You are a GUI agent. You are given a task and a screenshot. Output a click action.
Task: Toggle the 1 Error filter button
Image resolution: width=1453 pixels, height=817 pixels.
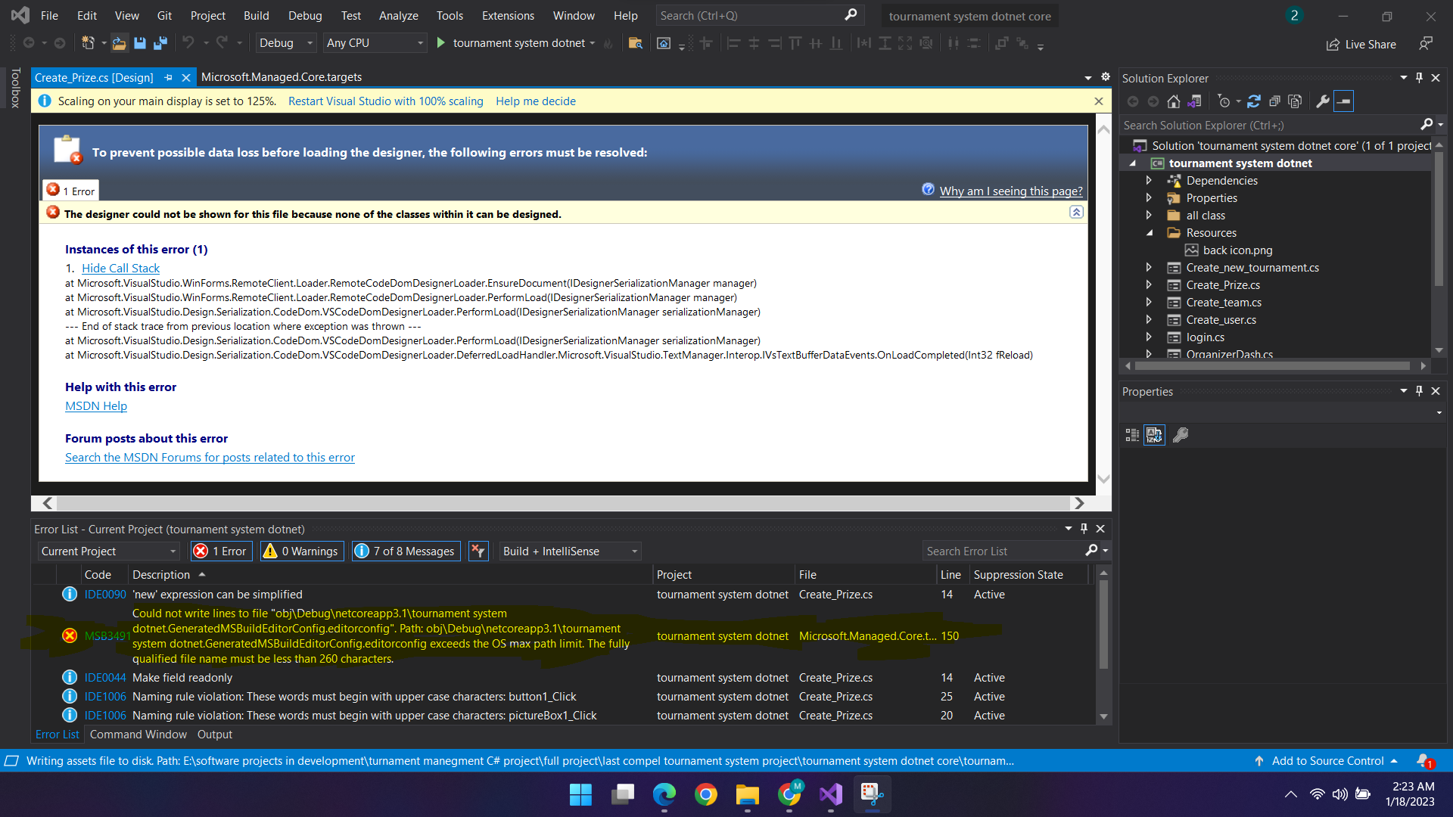click(222, 551)
